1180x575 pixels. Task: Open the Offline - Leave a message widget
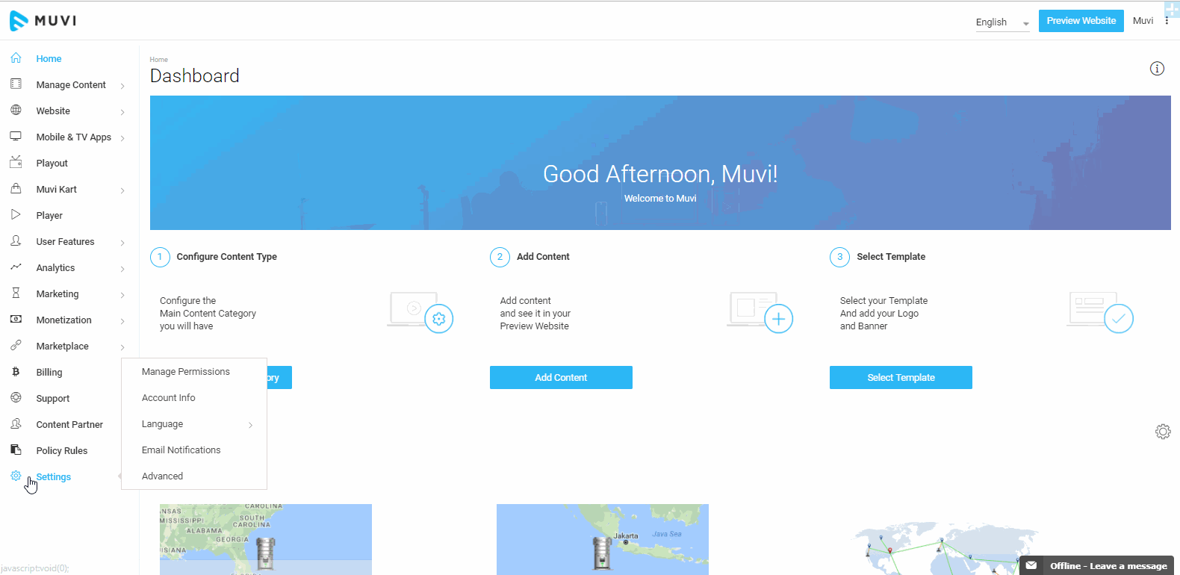pos(1096,565)
